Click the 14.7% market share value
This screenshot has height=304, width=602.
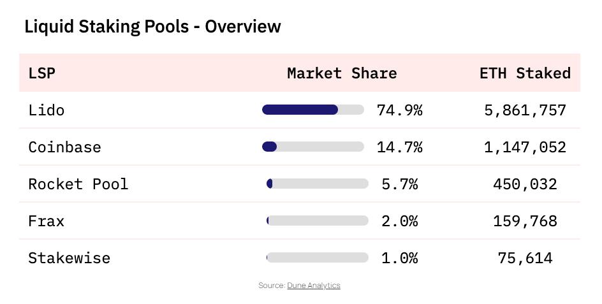(x=400, y=147)
